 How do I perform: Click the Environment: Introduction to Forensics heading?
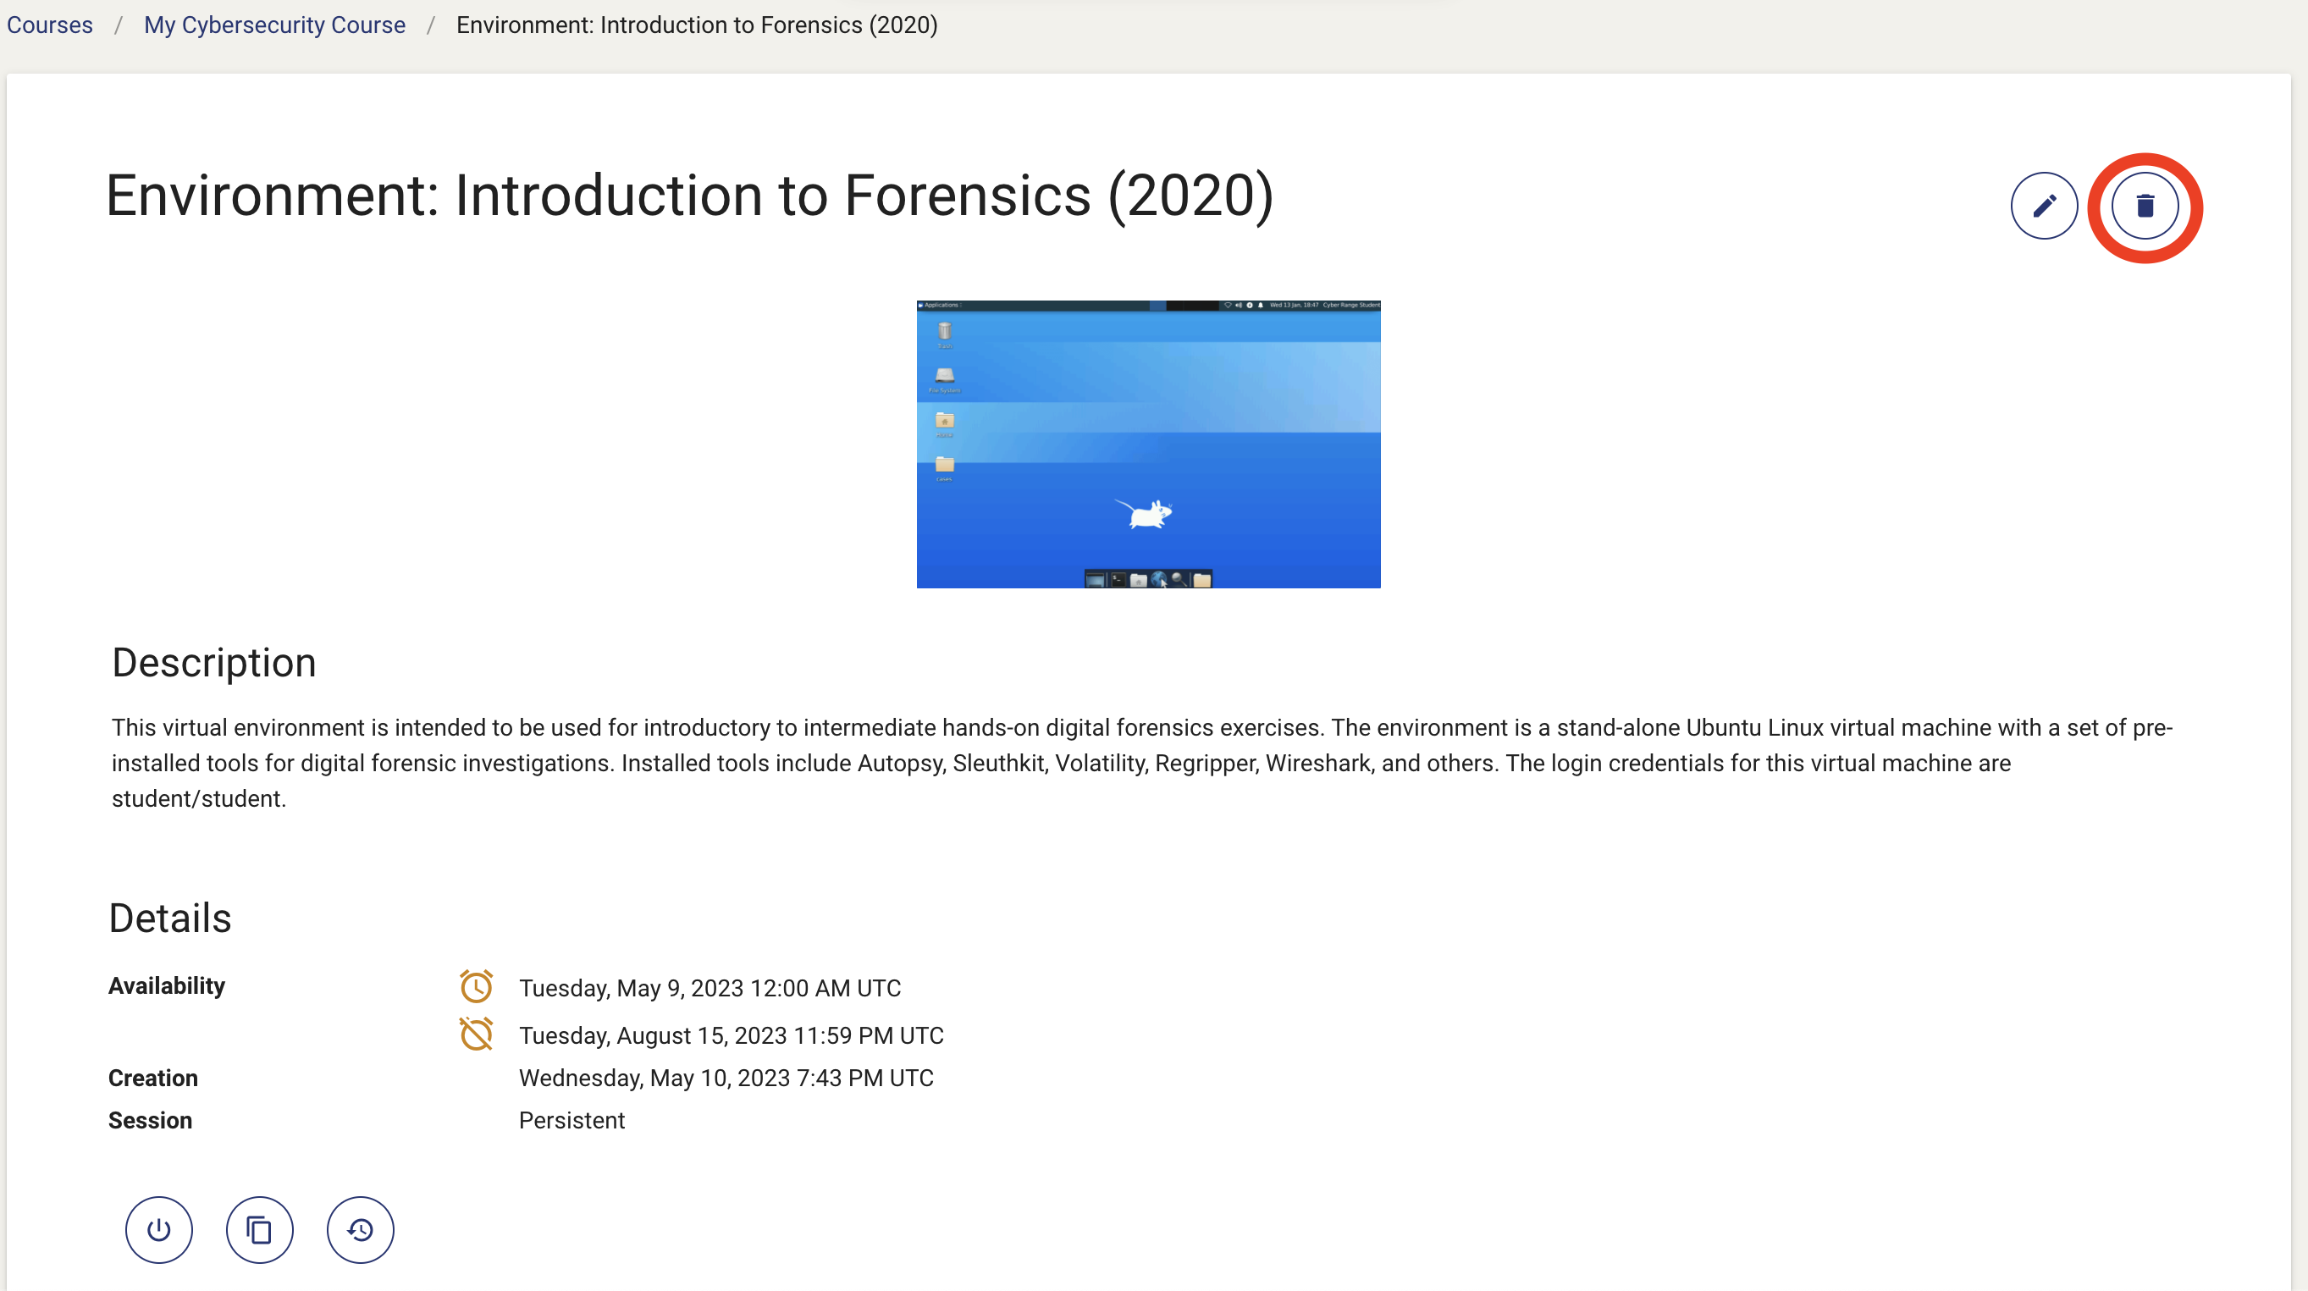point(689,196)
